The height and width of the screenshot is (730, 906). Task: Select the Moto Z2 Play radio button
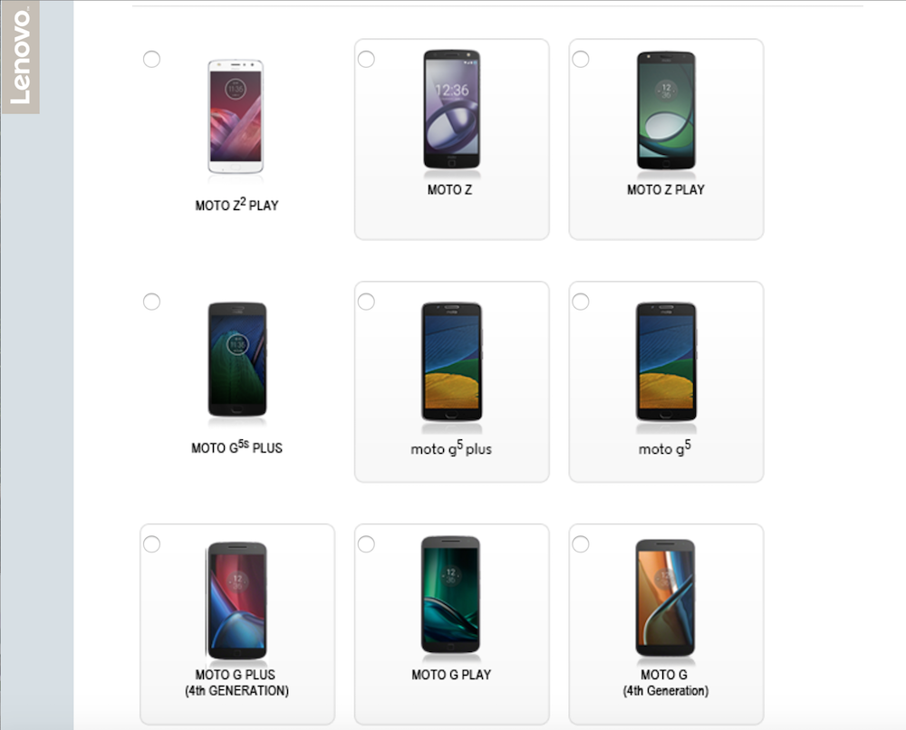(x=151, y=59)
